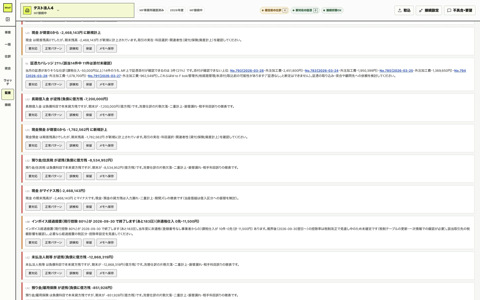Click the MF事業所確認済み badge

[151, 10]
